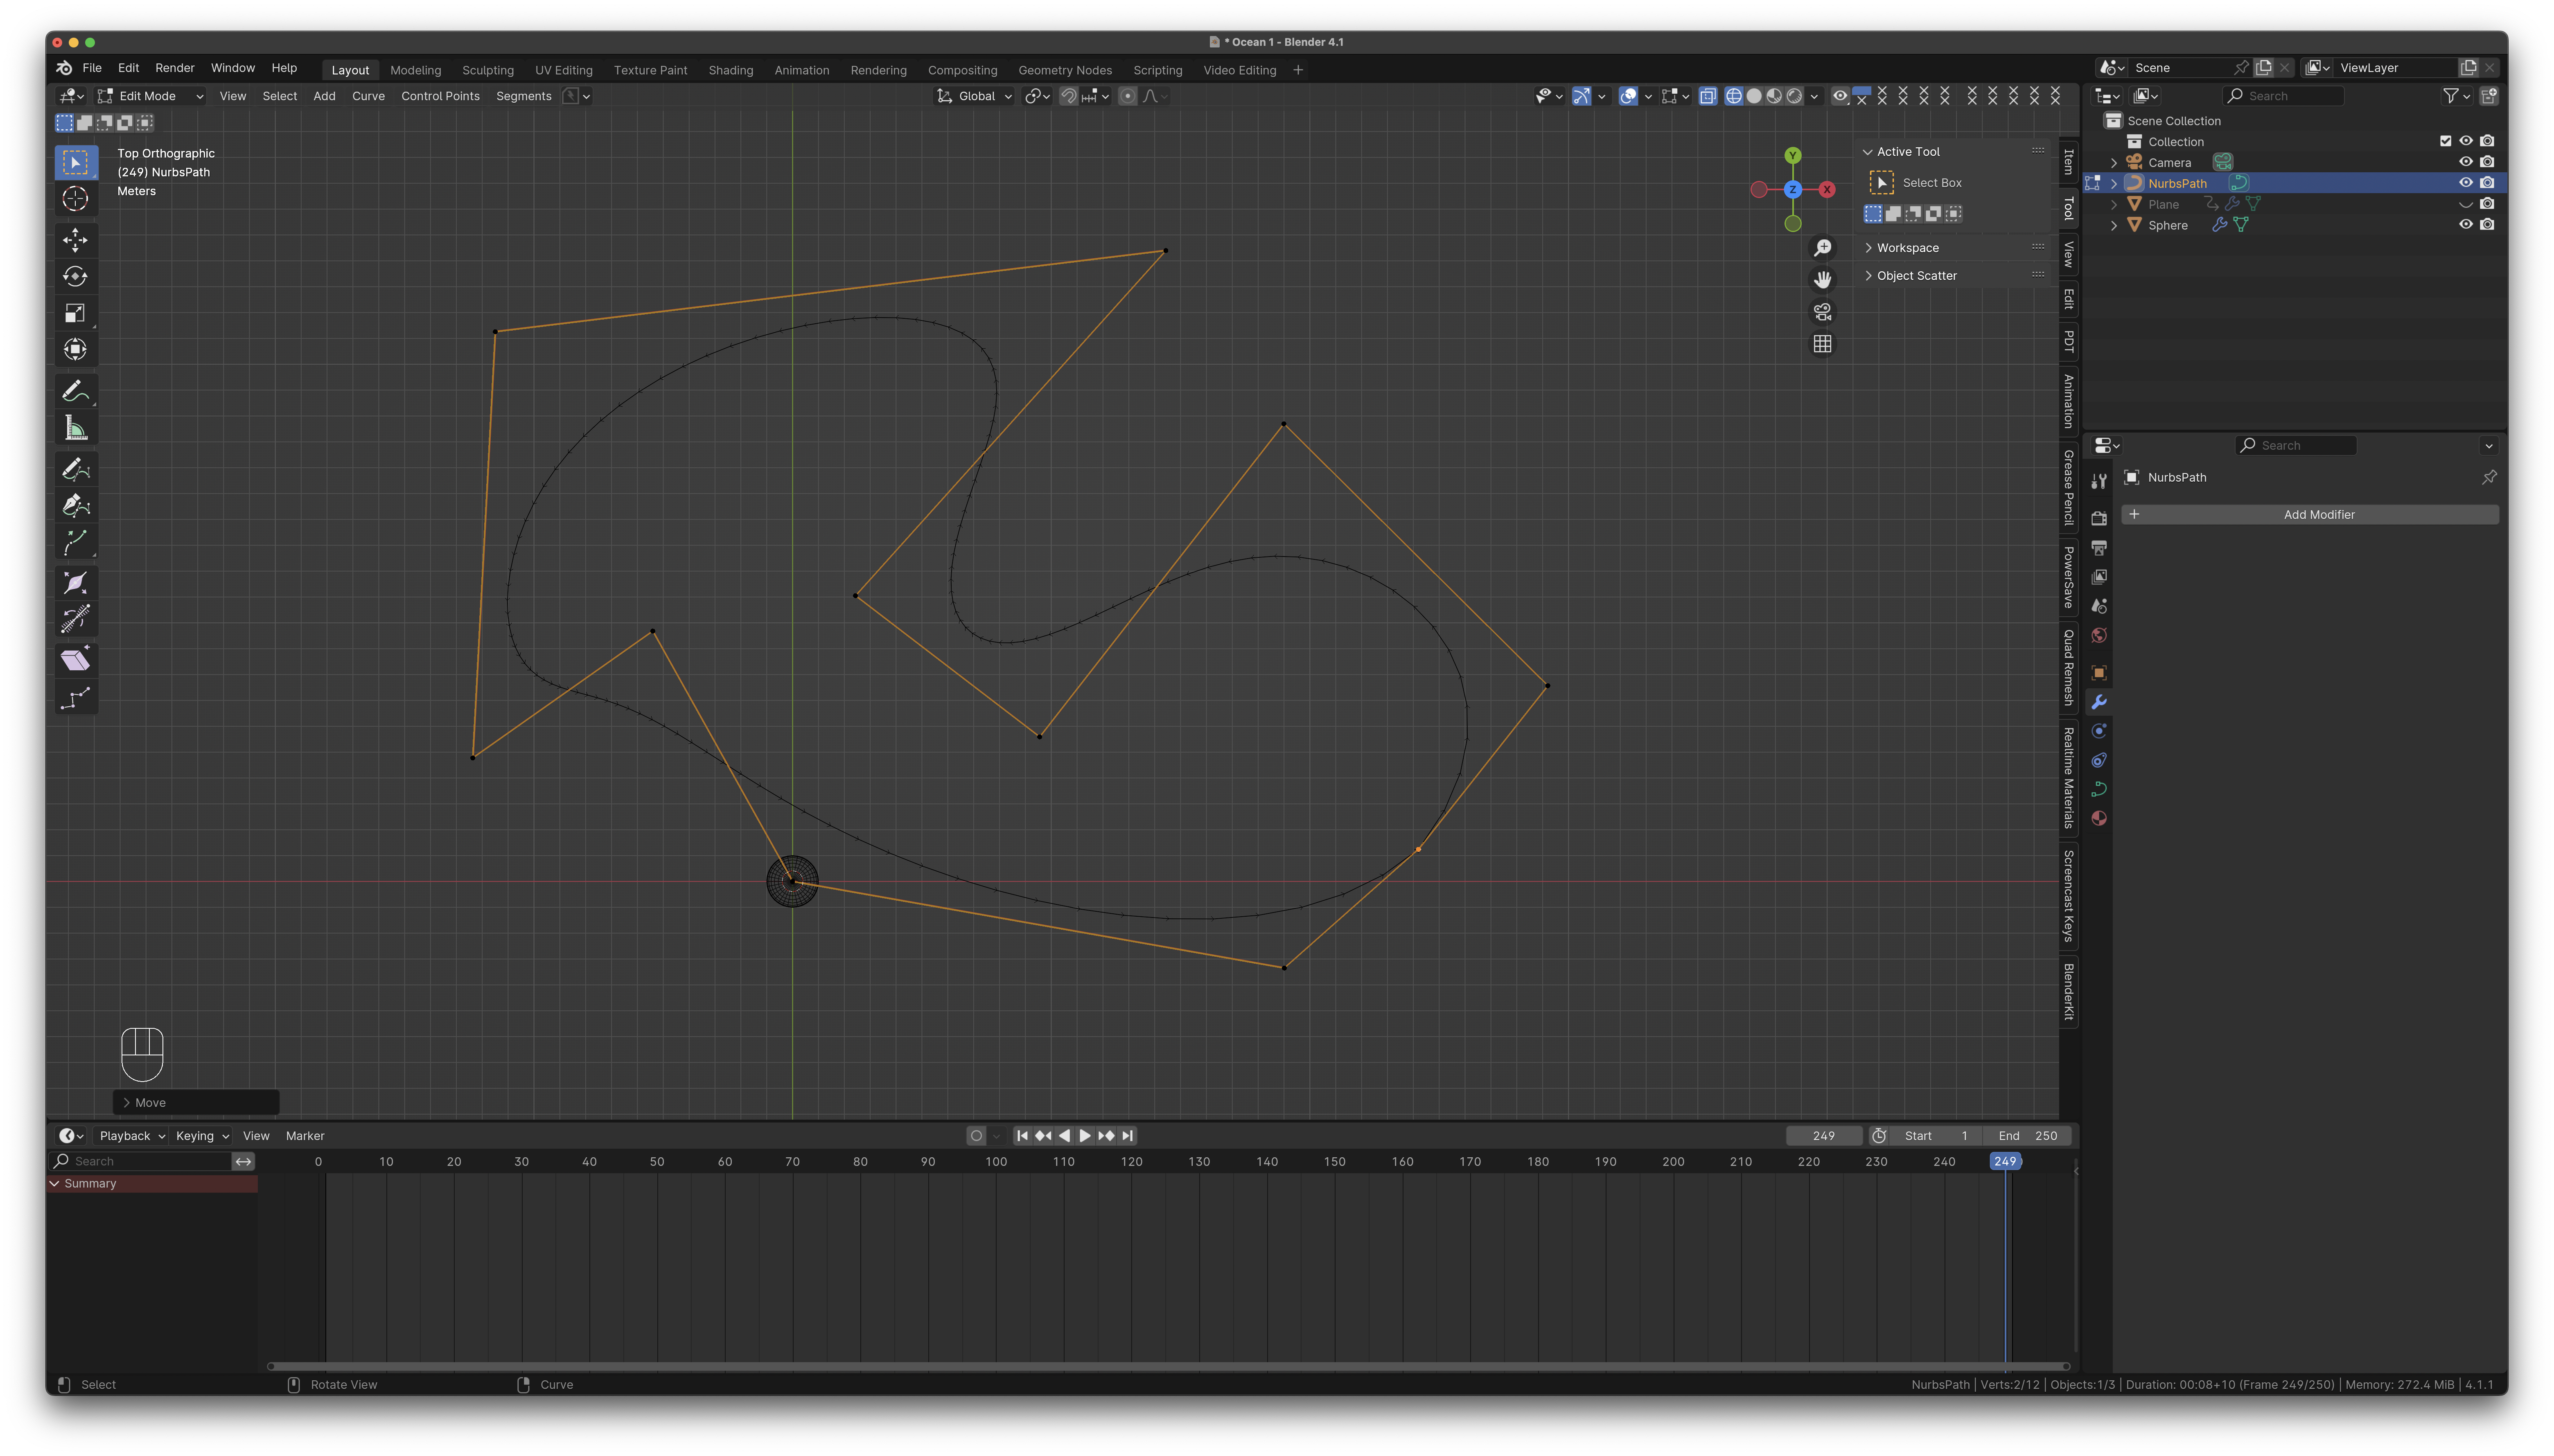Viewport: 2554px width, 1456px height.
Task: Open the Render properties tab
Action: (2099, 518)
